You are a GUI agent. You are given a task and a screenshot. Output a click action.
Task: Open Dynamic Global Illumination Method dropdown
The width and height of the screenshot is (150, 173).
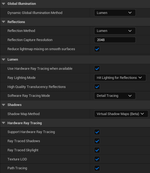(x=115, y=13)
